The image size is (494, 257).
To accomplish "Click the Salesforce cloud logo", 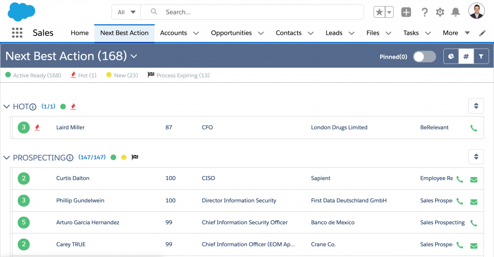I will pos(21,12).
